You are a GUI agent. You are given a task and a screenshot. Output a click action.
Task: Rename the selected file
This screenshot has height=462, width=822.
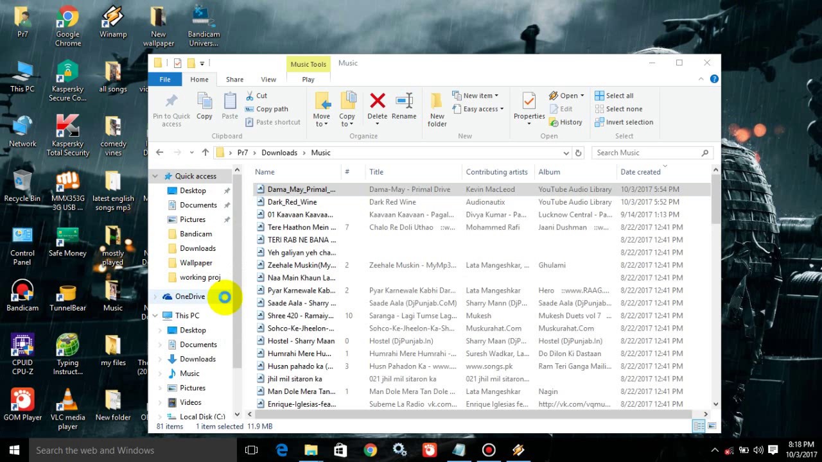coord(404,106)
